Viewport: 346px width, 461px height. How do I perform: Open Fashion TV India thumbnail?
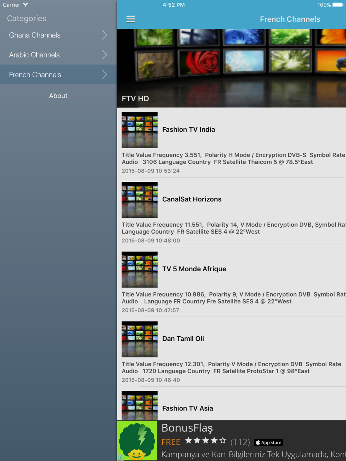139,130
